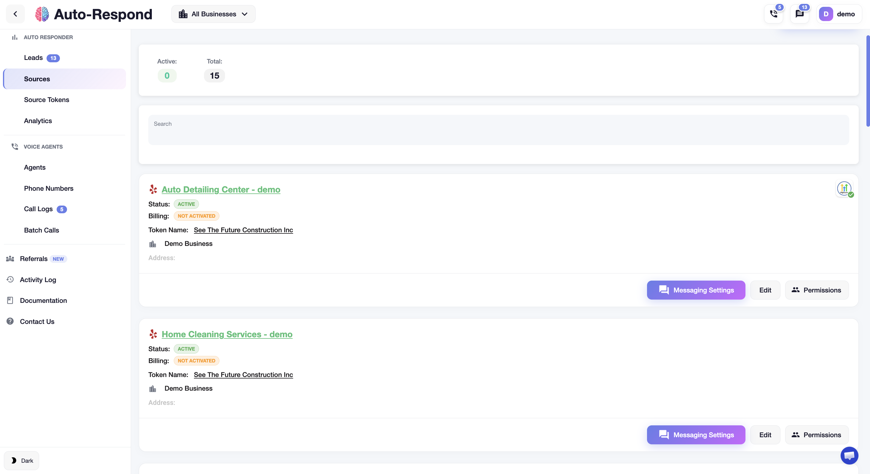Click the Active count value 0
870x474 pixels.
[x=167, y=75]
